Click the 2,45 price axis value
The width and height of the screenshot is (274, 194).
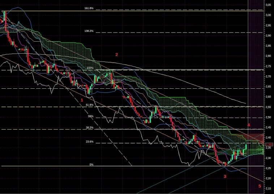268,127
